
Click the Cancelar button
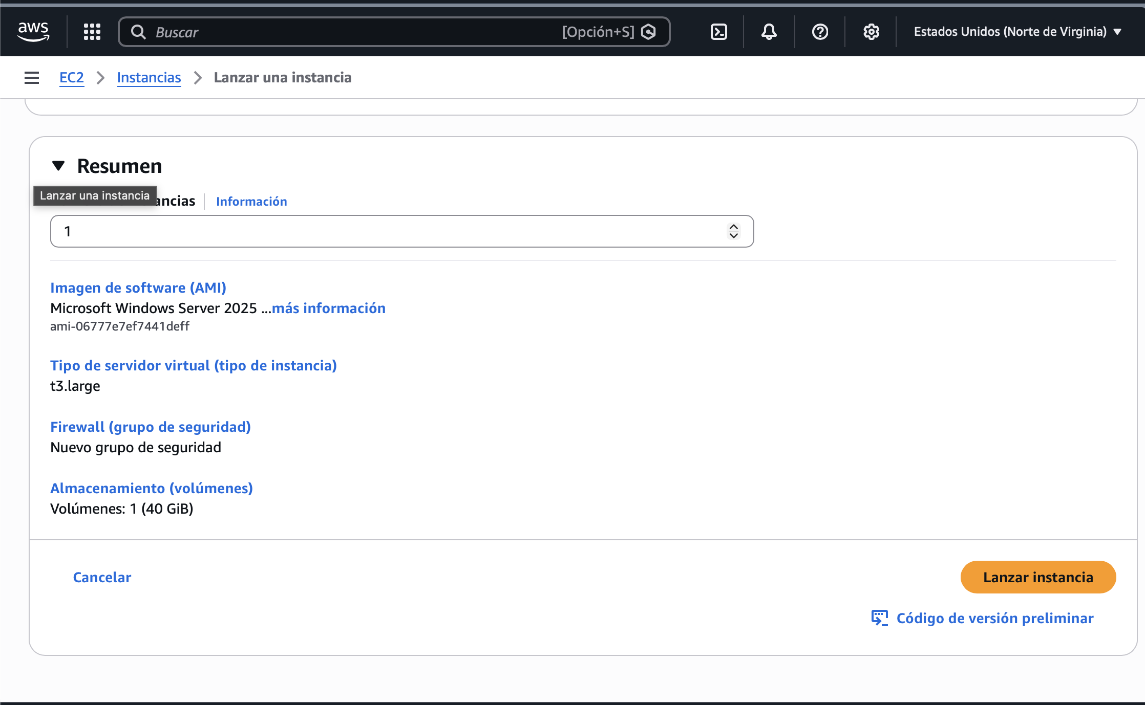[102, 577]
